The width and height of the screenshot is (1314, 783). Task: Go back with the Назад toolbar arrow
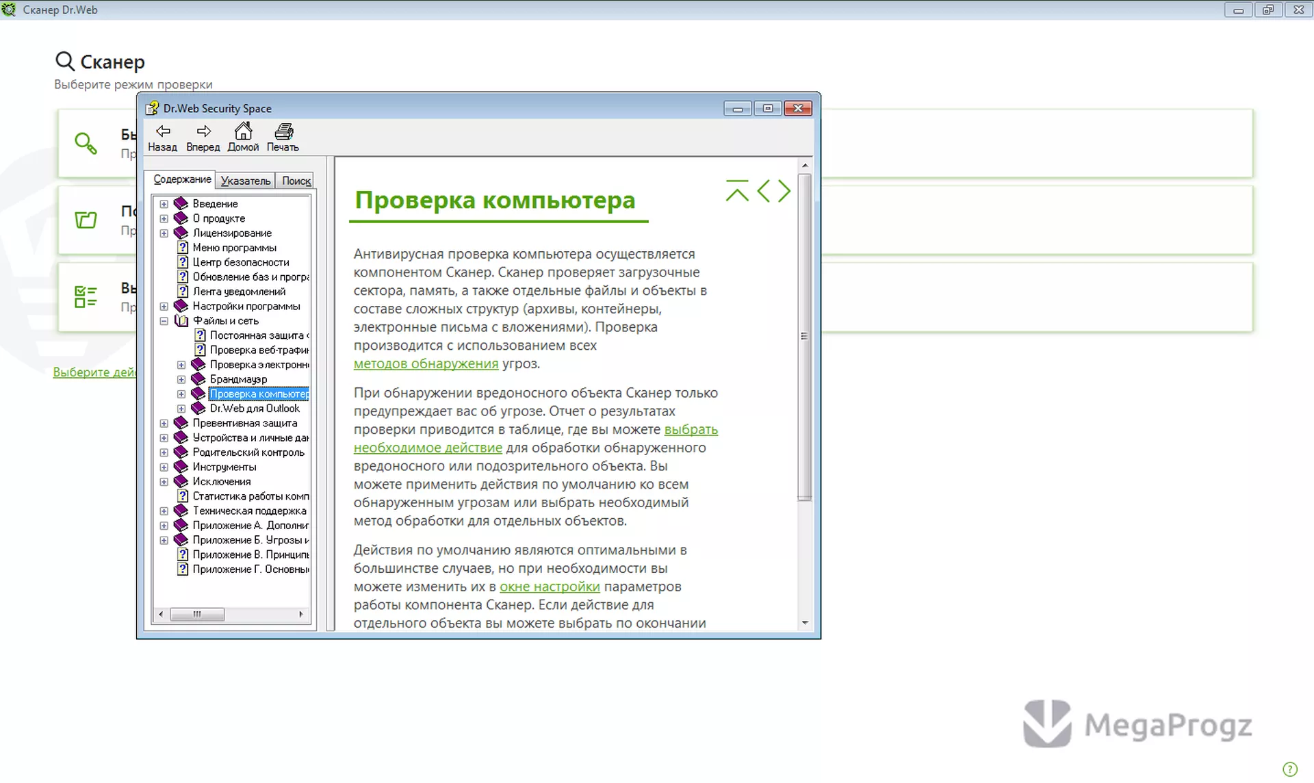[x=163, y=137]
